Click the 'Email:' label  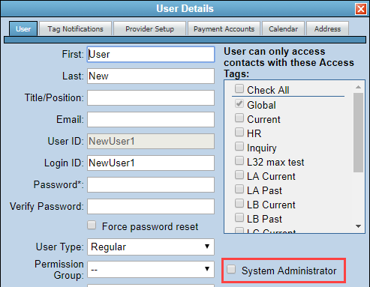[x=70, y=119]
